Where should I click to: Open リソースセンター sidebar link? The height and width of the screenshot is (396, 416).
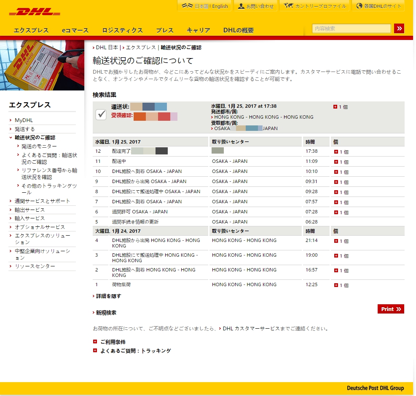point(35,266)
